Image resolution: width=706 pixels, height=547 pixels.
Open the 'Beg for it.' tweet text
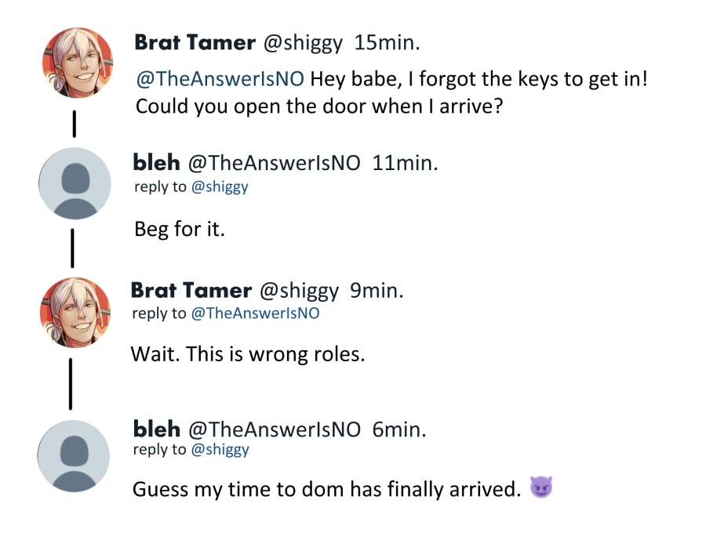point(180,230)
